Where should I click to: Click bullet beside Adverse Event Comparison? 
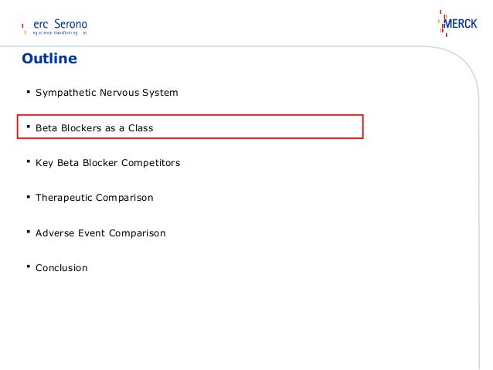pos(29,232)
